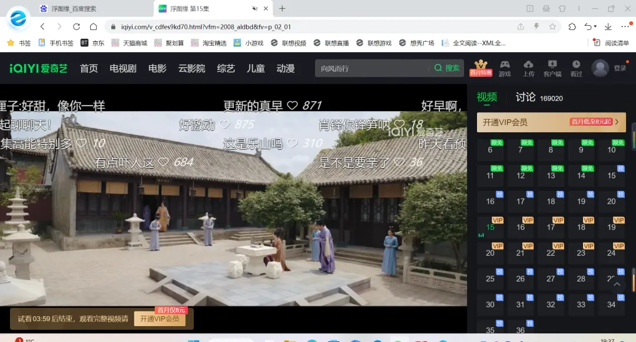Open the 综艺 nav item

point(226,68)
